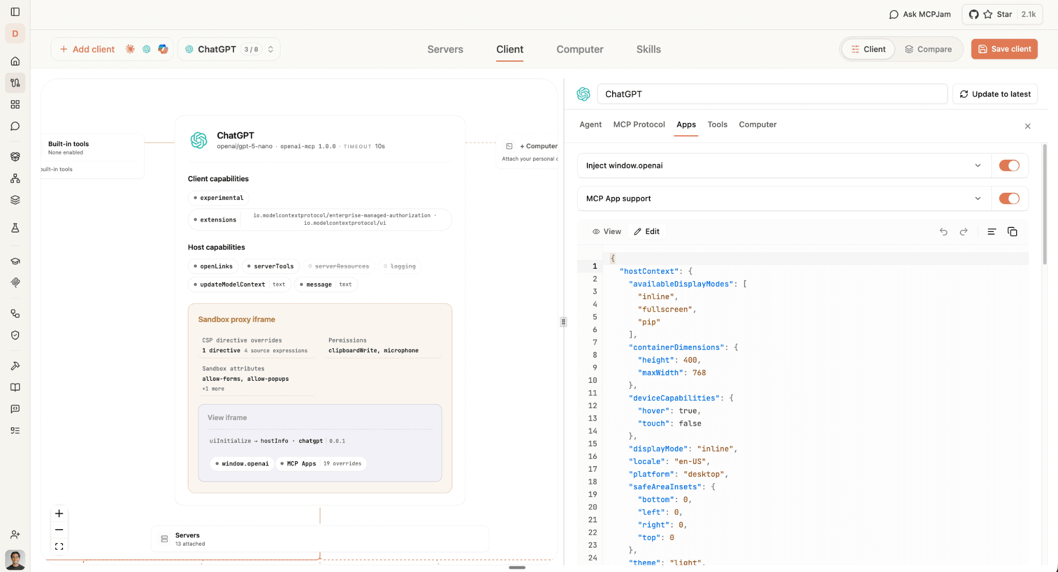
Task: Click the panel divider drag handle
Action: (563, 322)
